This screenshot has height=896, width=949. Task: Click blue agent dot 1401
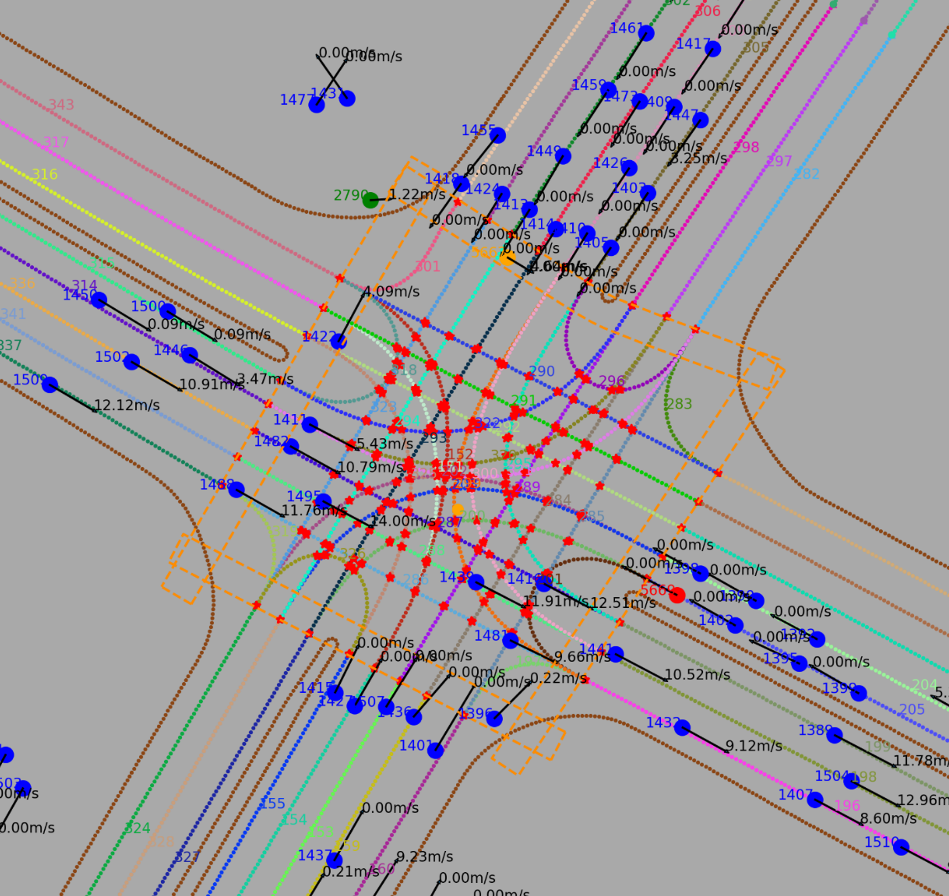(435, 751)
